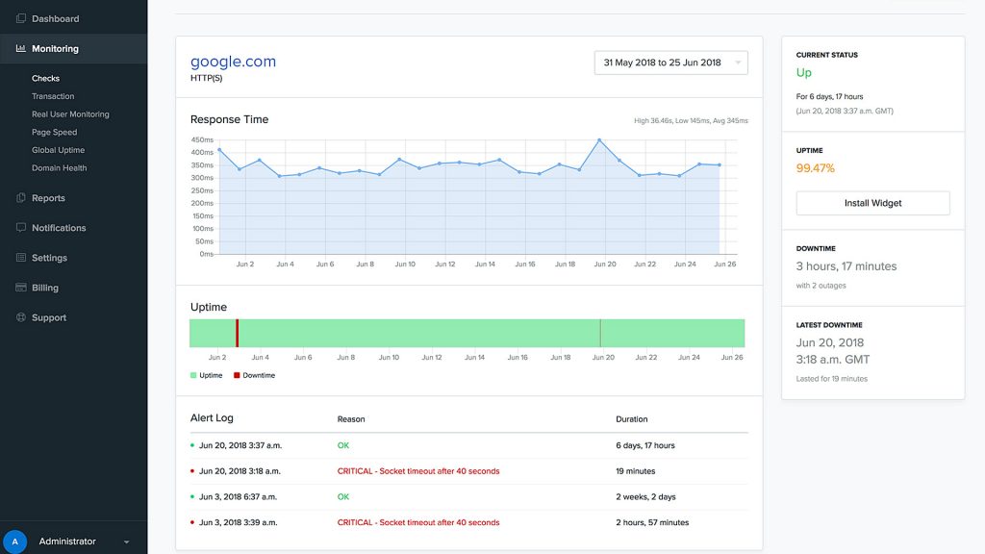Open Notifications via its speech-bubble icon
Image resolution: width=985 pixels, height=554 pixels.
click(19, 227)
